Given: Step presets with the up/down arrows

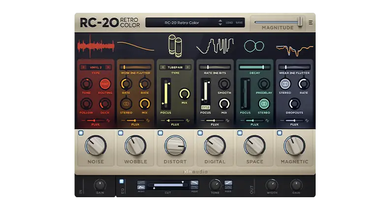Looking at the screenshot, I should pyautogui.click(x=220, y=23).
